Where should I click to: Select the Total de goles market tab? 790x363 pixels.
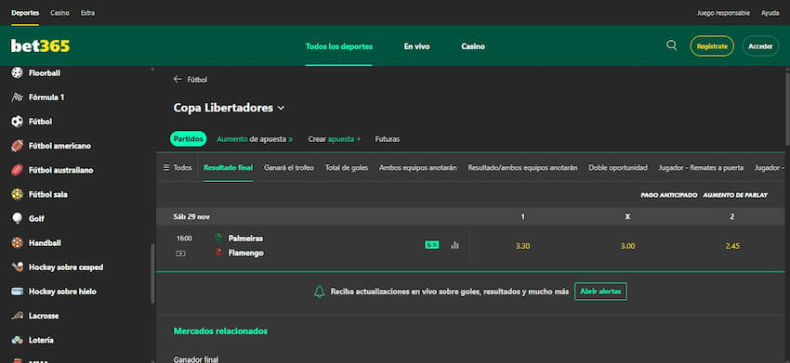[x=347, y=168]
